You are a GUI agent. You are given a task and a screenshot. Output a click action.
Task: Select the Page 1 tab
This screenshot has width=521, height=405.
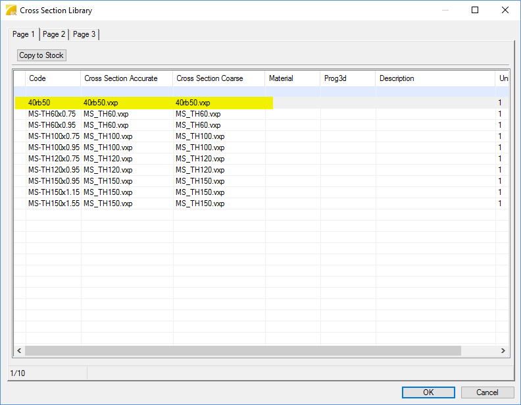coord(24,34)
